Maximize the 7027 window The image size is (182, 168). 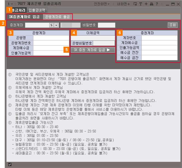tap(173, 4)
